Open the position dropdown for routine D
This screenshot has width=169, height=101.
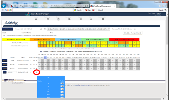point(62,83)
